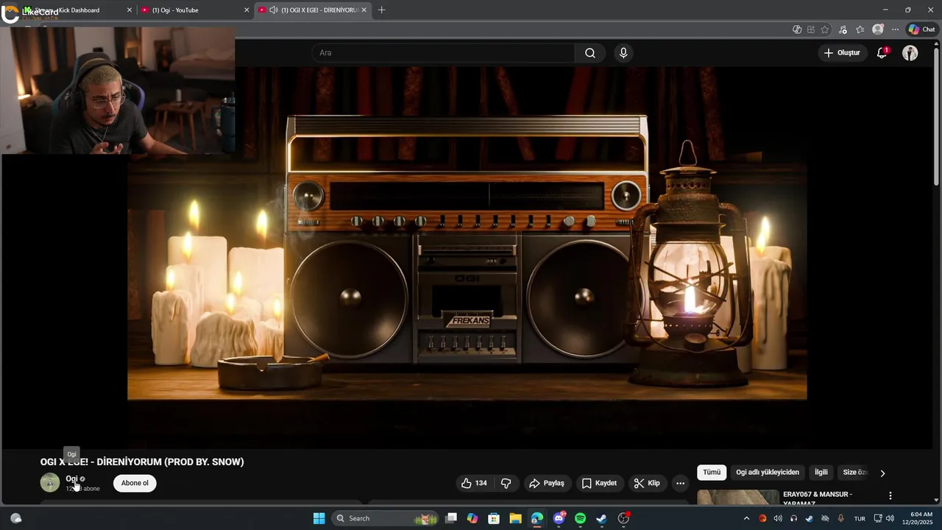This screenshot has width=942, height=530.
Task: Open the Windows Start menu
Action: [x=319, y=518]
